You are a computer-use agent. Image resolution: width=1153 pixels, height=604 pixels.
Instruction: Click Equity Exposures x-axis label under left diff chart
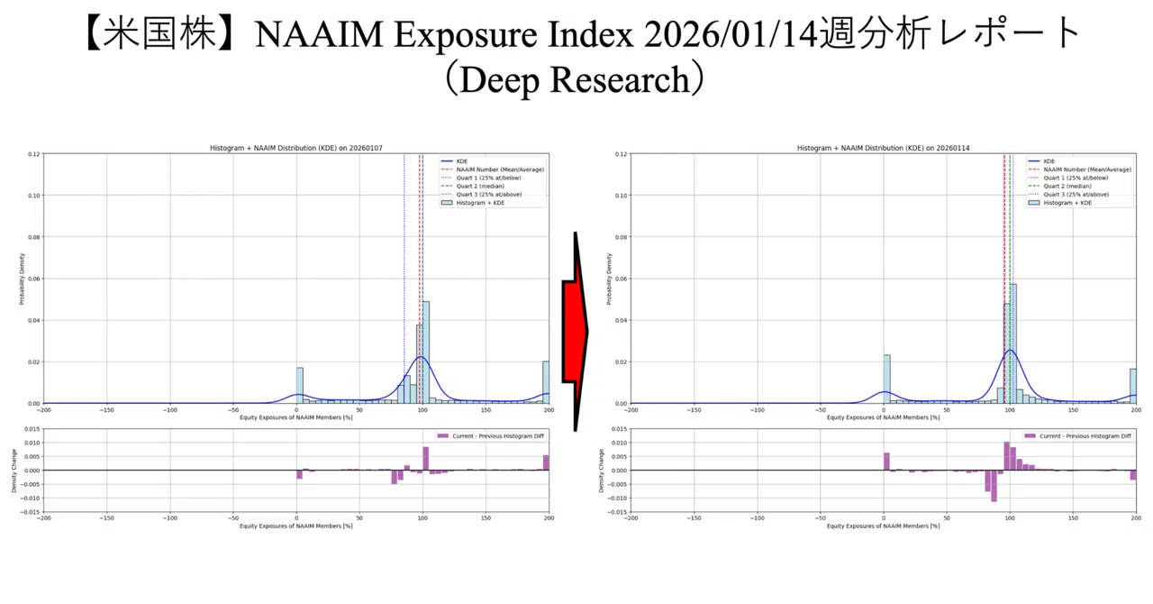click(295, 526)
